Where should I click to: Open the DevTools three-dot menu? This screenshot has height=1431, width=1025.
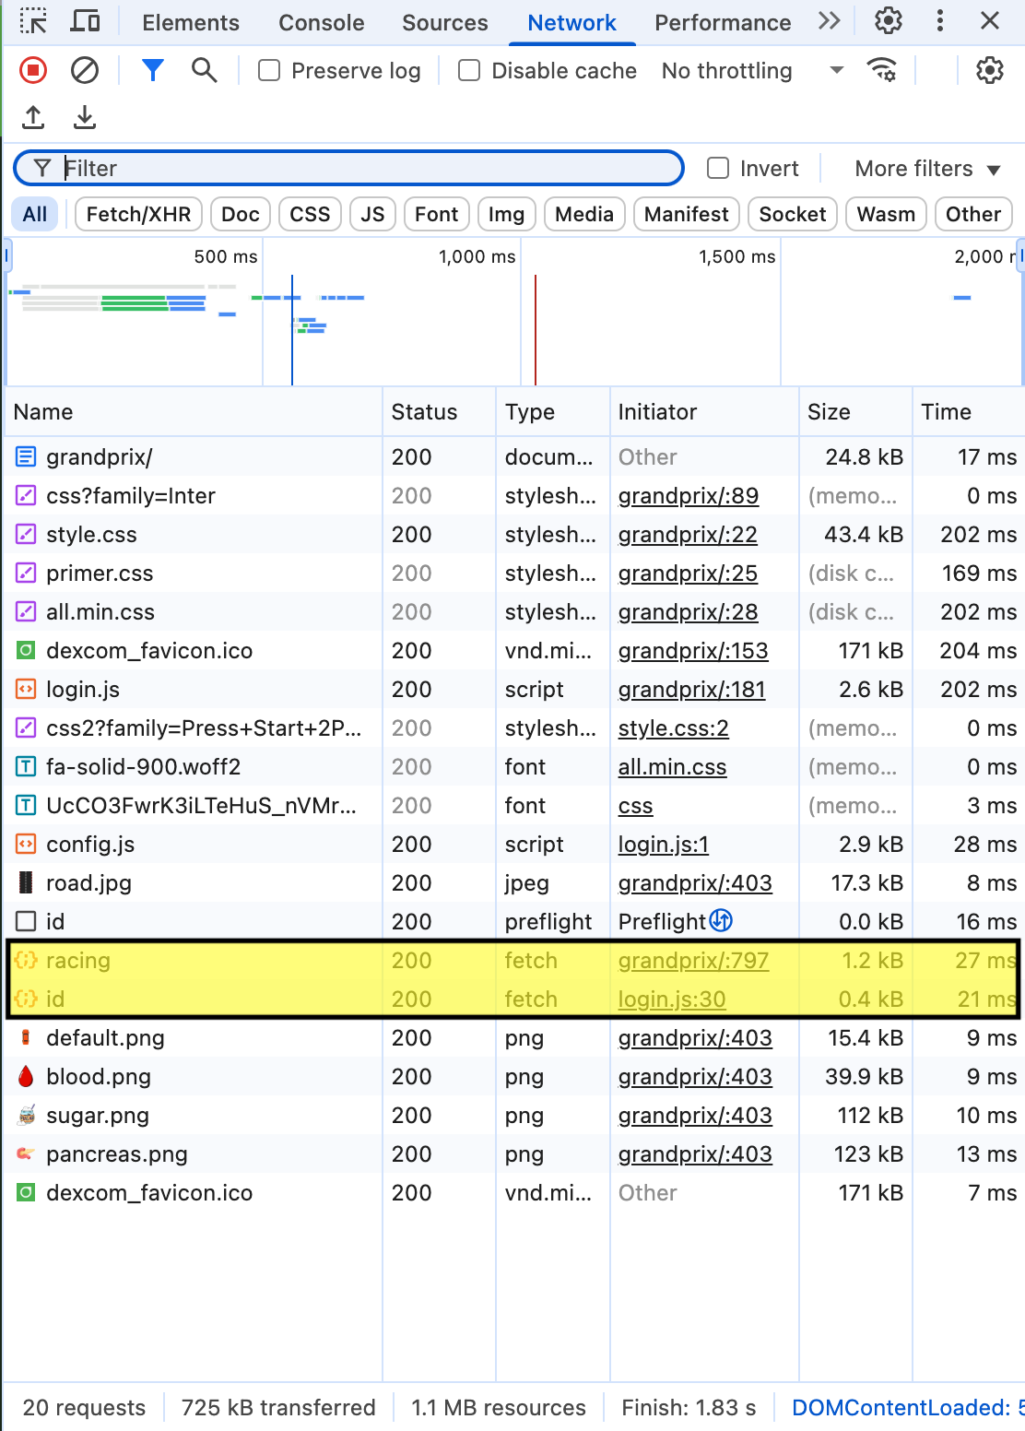coord(939,21)
